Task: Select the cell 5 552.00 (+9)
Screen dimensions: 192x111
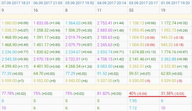Action: click(48, 81)
